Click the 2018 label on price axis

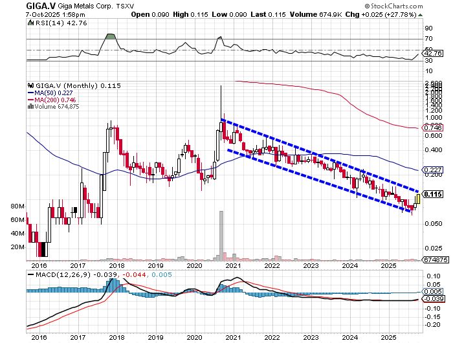pos(116,265)
